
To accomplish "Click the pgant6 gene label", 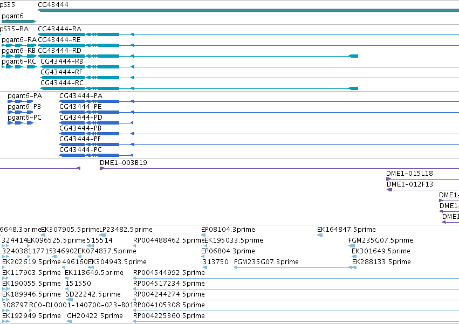I will tap(12, 16).
